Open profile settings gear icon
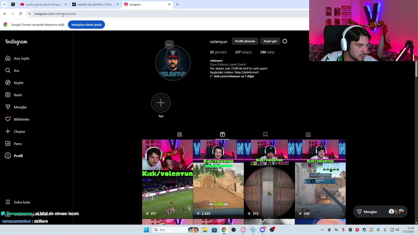The height and width of the screenshot is (235, 418). [x=285, y=41]
